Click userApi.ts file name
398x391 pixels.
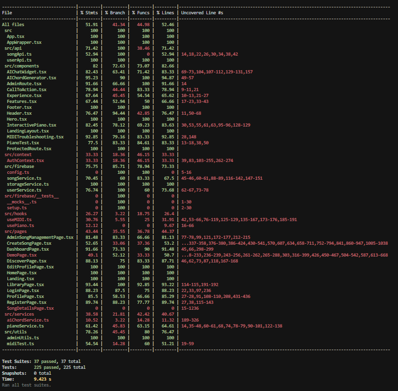[x=19, y=60]
